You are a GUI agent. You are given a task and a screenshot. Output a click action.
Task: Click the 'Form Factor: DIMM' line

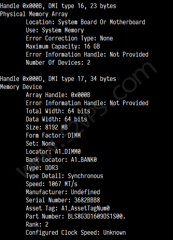[53, 136]
